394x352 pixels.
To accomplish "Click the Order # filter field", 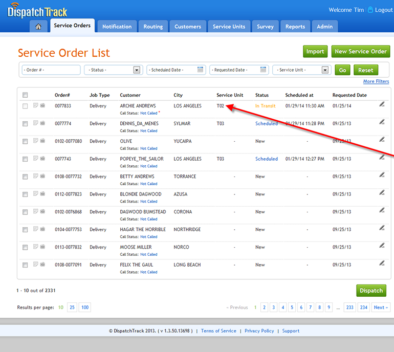I will pos(51,70).
